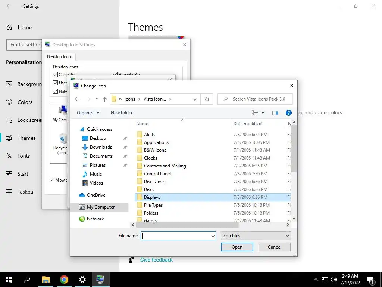Go back in Change Icon dialog
This screenshot has width=382, height=287.
click(x=77, y=99)
